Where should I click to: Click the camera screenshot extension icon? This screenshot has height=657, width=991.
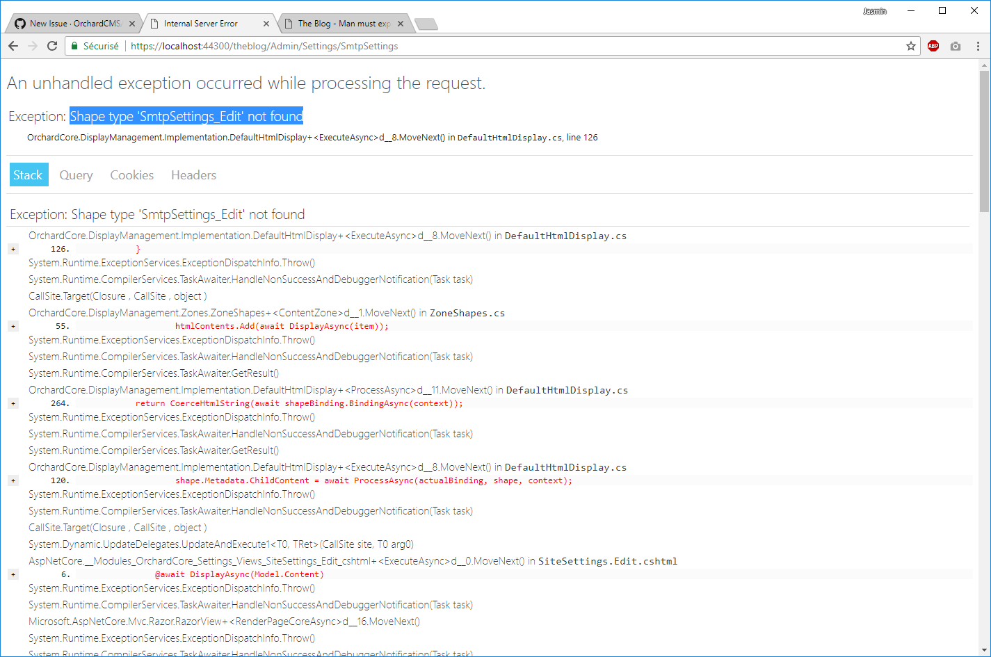click(955, 46)
